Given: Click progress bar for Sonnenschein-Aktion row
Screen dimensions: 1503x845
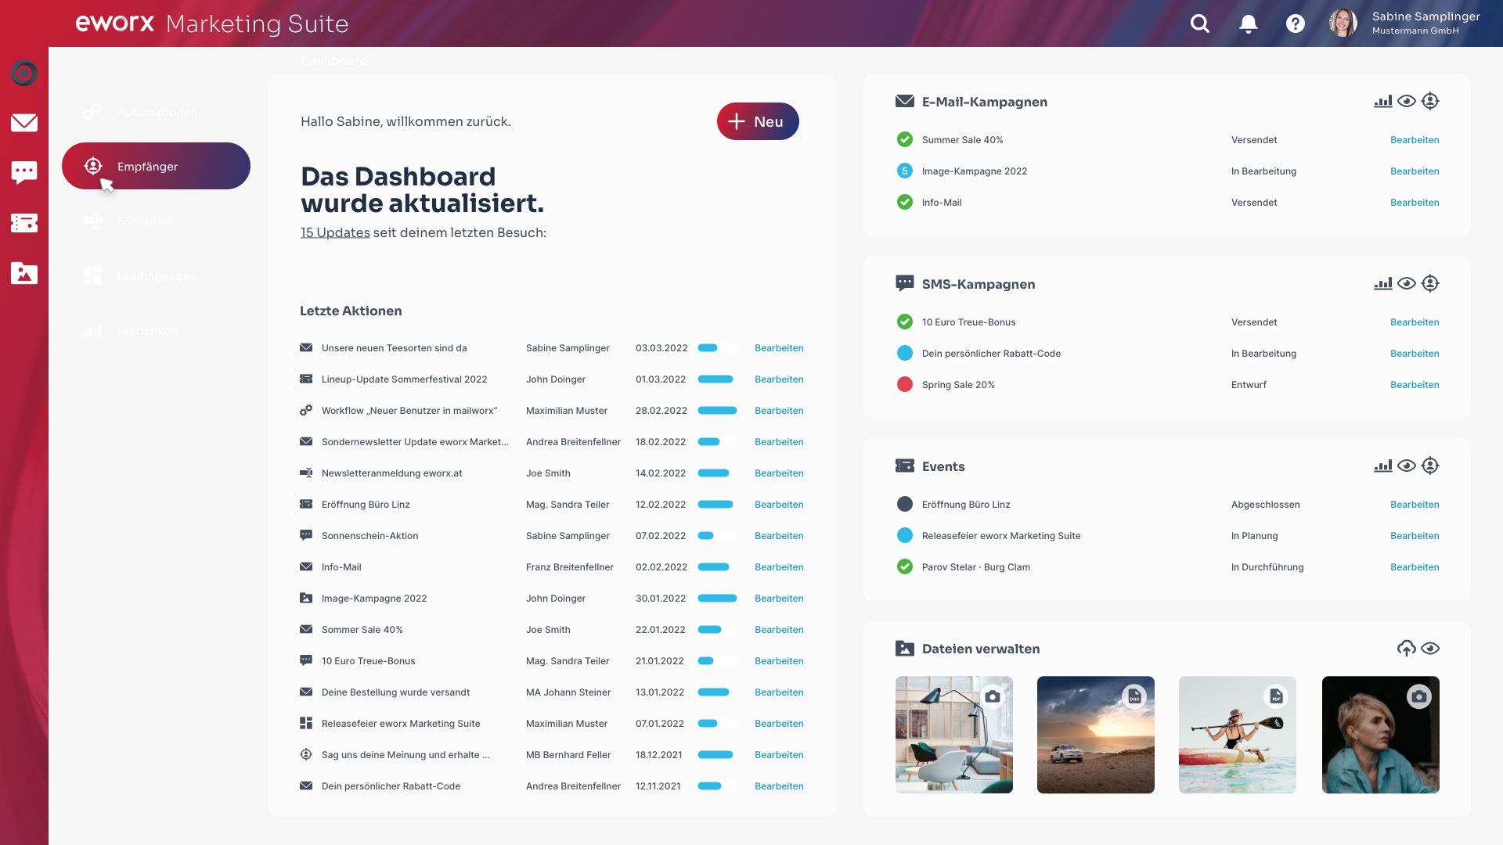Looking at the screenshot, I should point(717,536).
